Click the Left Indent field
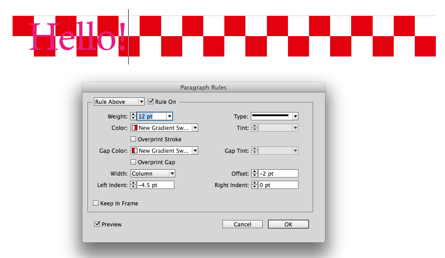This screenshot has height=258, width=445. (156, 185)
